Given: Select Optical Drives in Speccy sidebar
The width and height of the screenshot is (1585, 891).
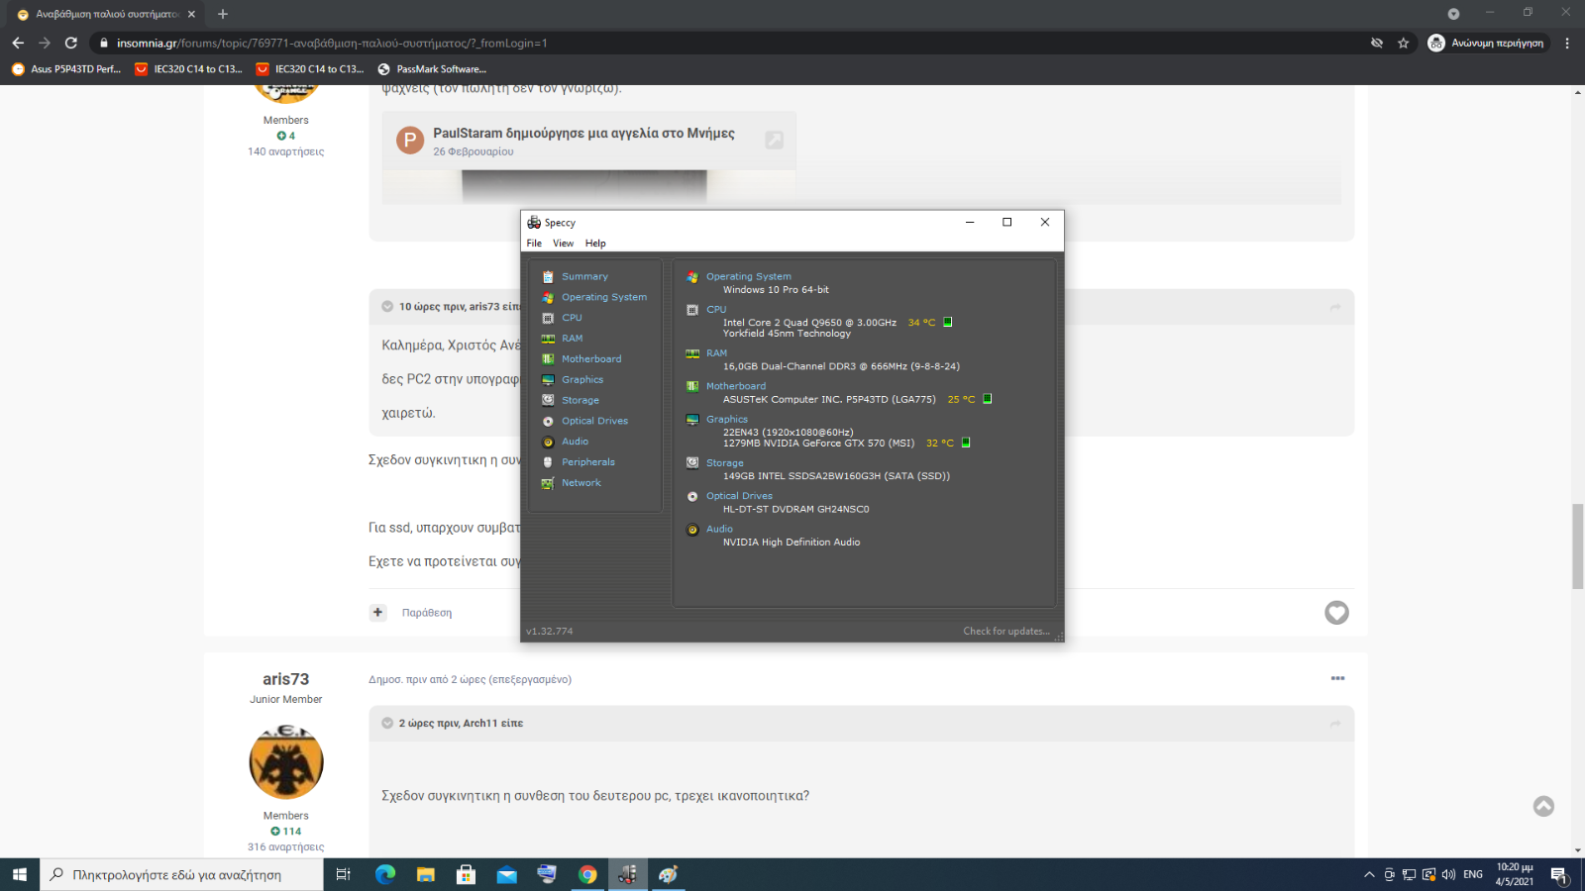Looking at the screenshot, I should click(594, 421).
